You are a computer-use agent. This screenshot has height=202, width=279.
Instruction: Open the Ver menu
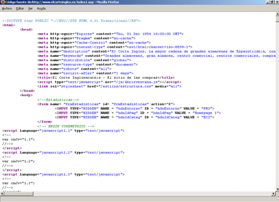(x=30, y=8)
